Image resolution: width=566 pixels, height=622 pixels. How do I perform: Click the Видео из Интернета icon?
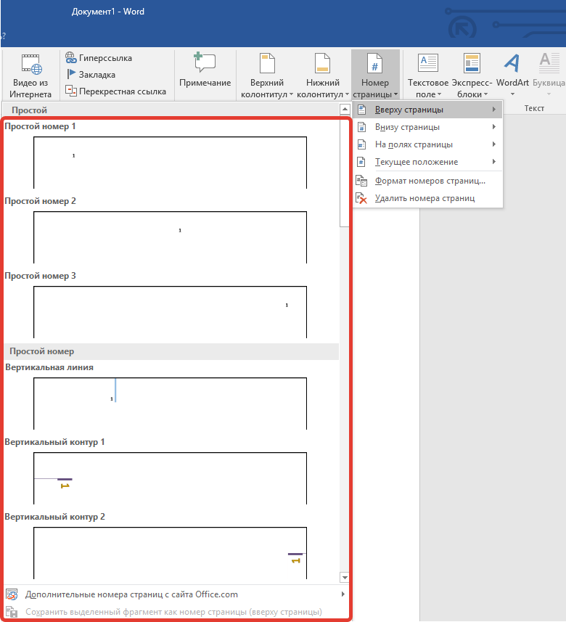pos(31,65)
